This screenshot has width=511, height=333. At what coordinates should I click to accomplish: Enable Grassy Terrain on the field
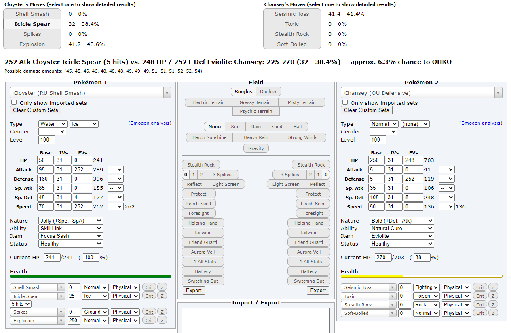255,102
